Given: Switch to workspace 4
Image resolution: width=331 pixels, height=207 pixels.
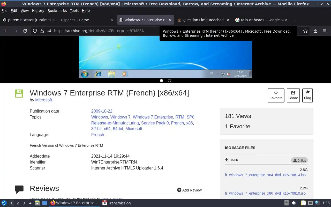Looking at the screenshot, I should point(30,203).
